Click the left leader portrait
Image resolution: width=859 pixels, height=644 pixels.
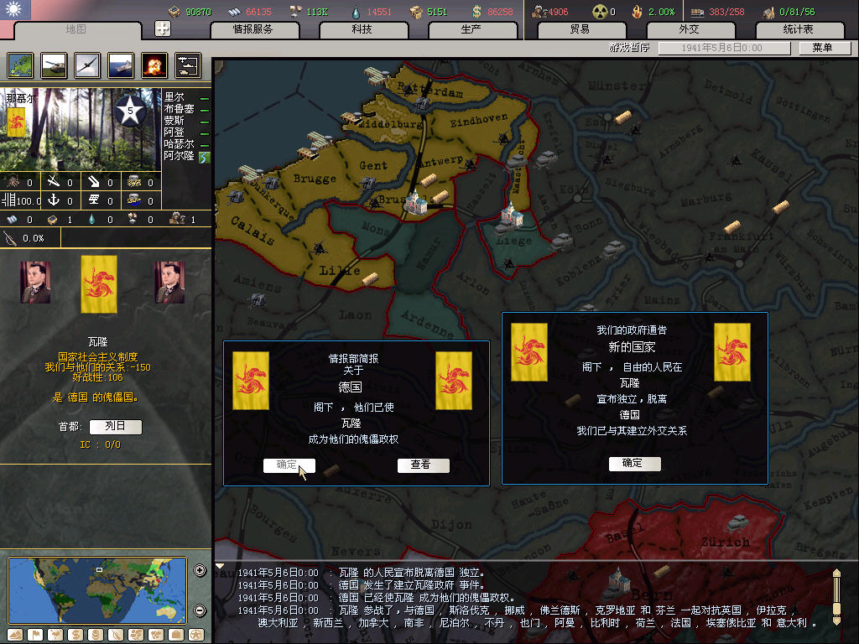pos(35,283)
